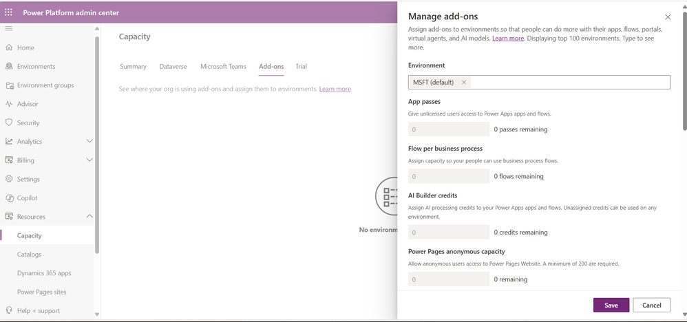This screenshot has width=687, height=322.
Task: Open Learn more link on Capacity page
Action: pos(335,89)
